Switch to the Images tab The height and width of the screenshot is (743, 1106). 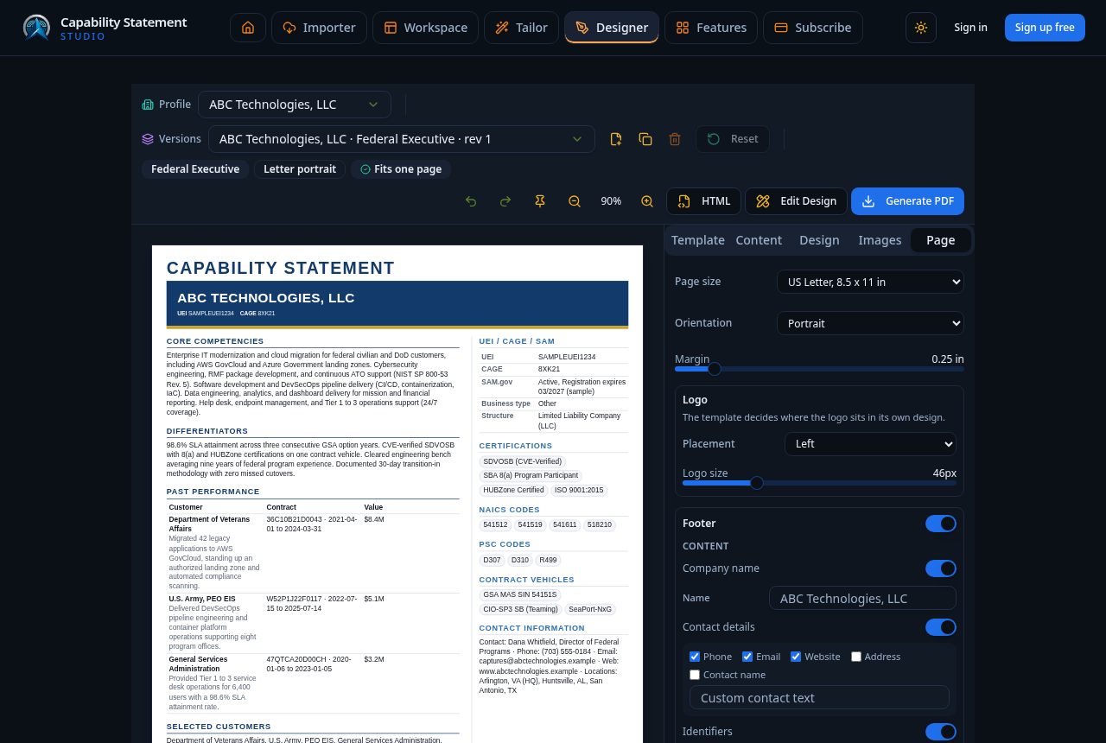pos(880,240)
